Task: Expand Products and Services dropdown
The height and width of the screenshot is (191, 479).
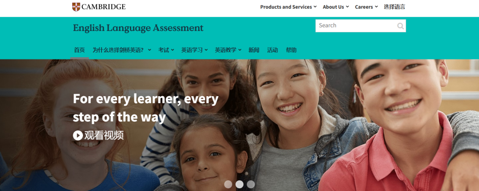Action: point(288,7)
